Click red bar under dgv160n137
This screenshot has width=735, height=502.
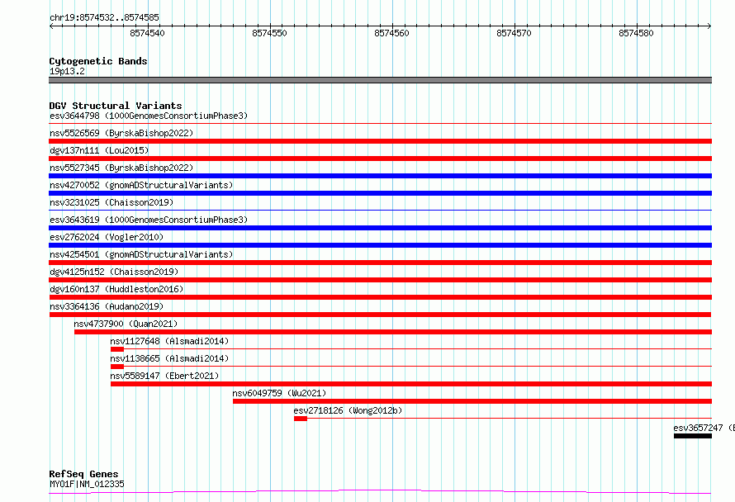[x=380, y=297]
